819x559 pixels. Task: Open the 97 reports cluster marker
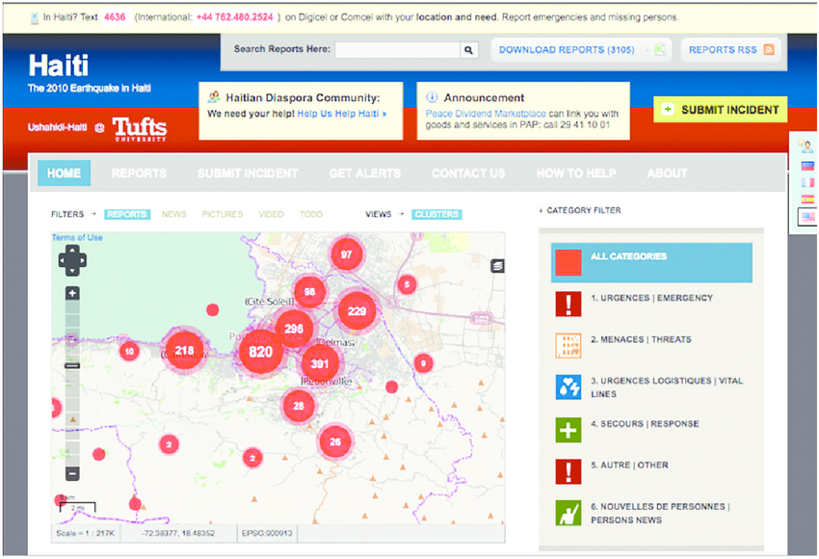(x=346, y=254)
